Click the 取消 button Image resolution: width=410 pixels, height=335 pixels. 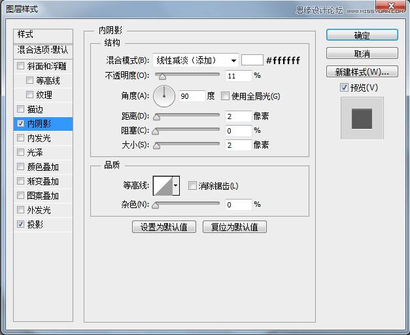coord(362,54)
